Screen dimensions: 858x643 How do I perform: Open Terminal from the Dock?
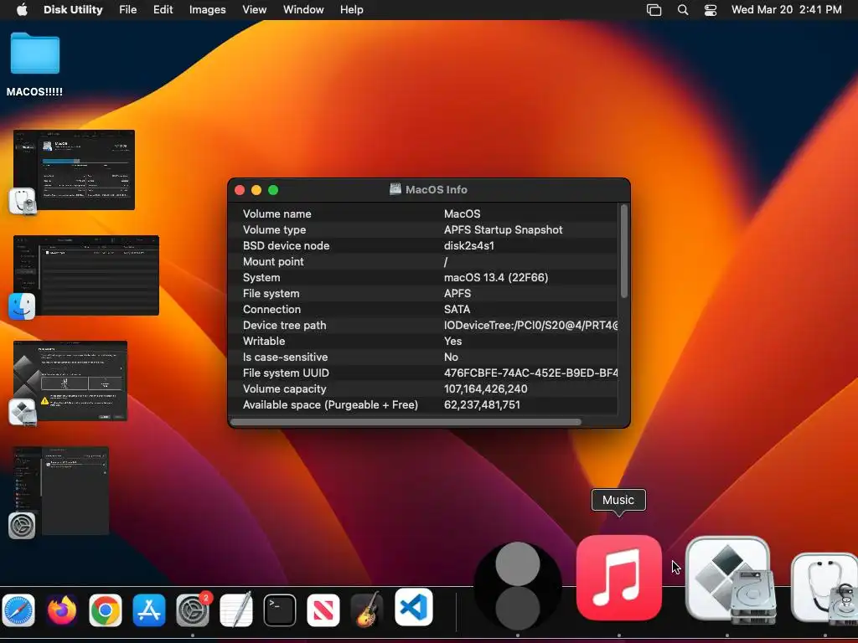280,610
